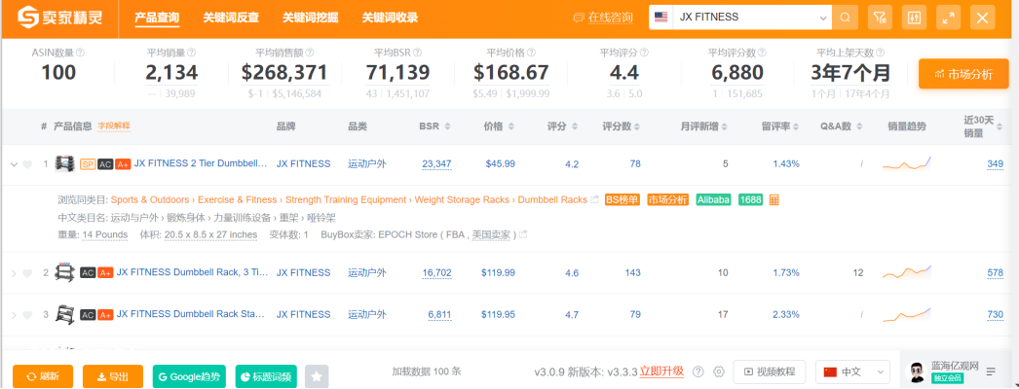This screenshot has width=1019, height=389.
Task: Open the 中文 language dropdown
Action: pos(852,372)
